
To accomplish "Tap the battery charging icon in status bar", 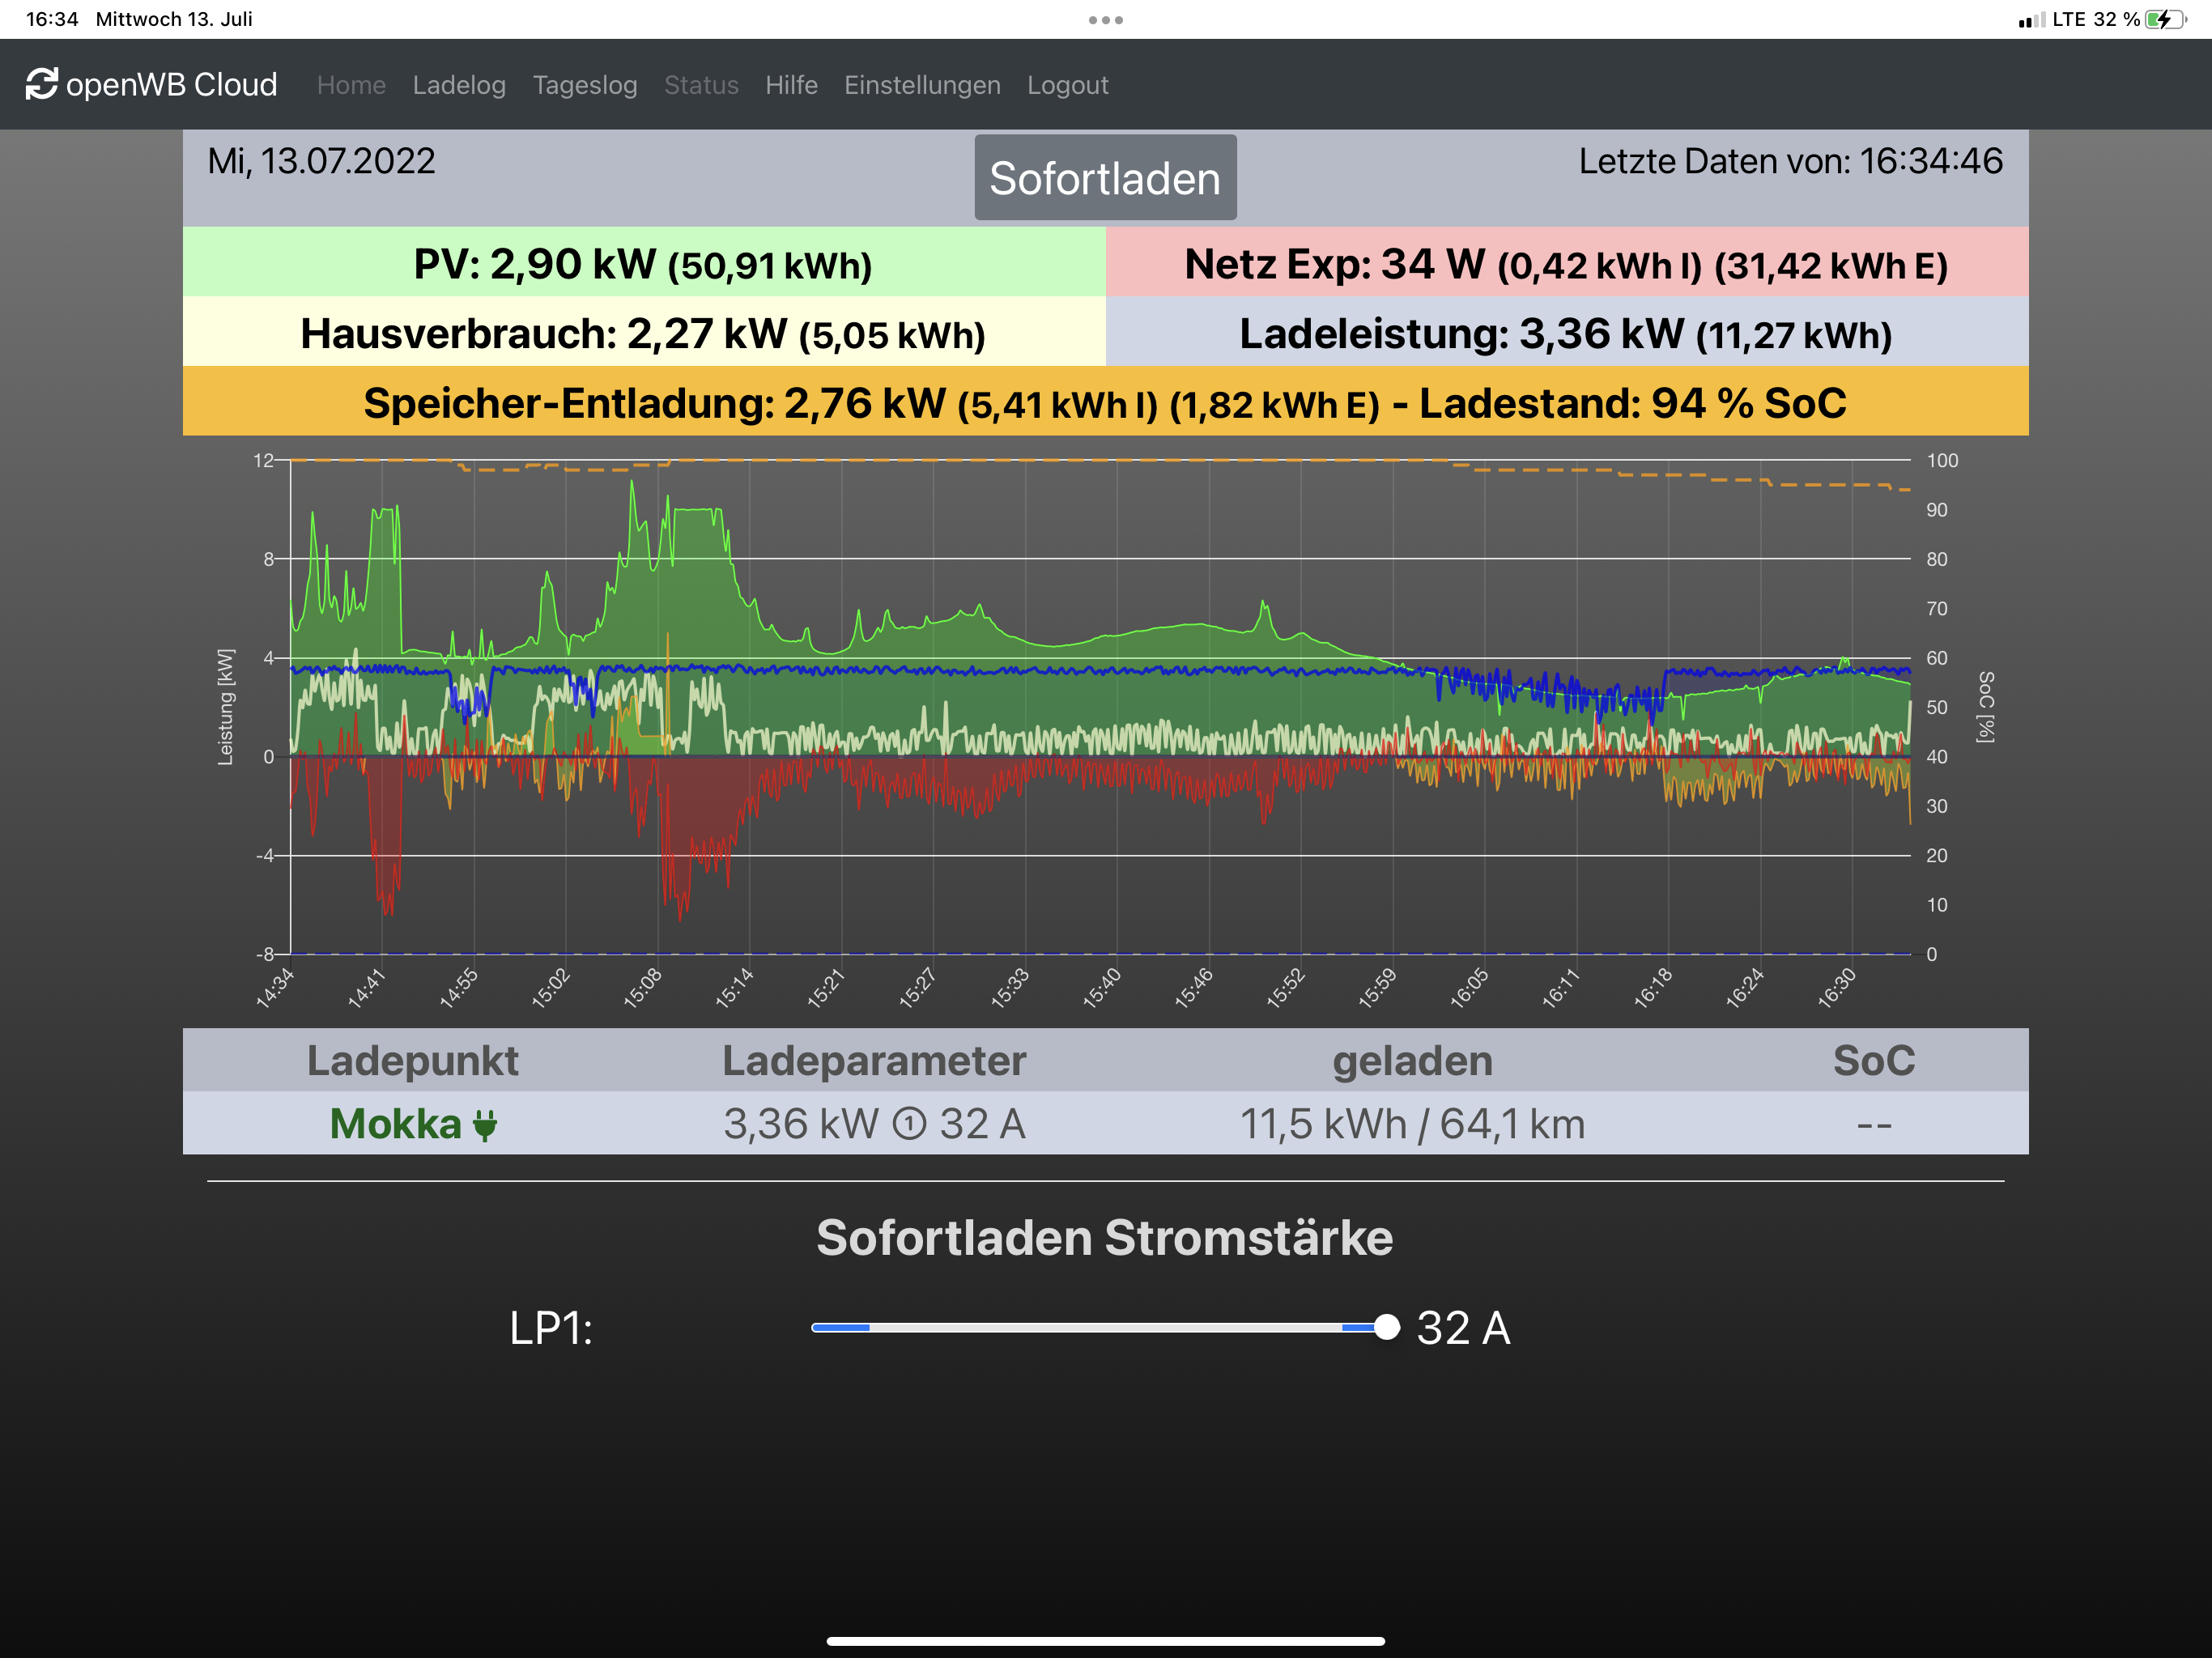I will point(2165,19).
